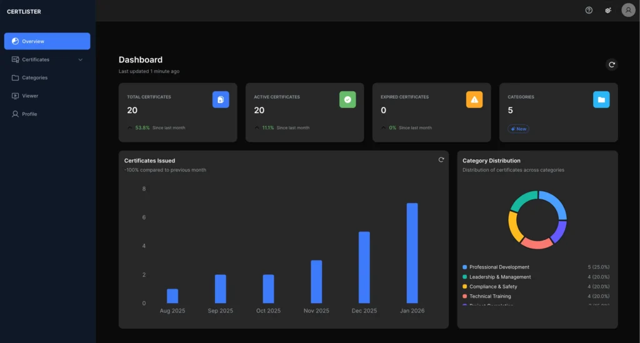This screenshot has width=640, height=343.
Task: Reload the Certificates Issued chart
Action: coord(441,160)
